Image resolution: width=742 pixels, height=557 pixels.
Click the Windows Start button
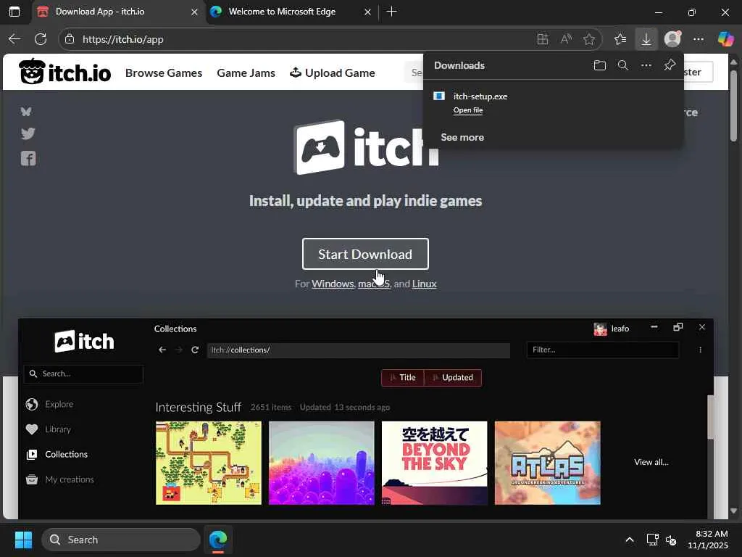point(23,540)
